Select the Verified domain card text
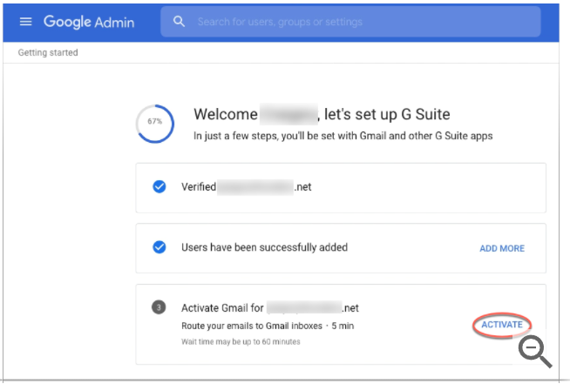The image size is (570, 384). coord(247,187)
